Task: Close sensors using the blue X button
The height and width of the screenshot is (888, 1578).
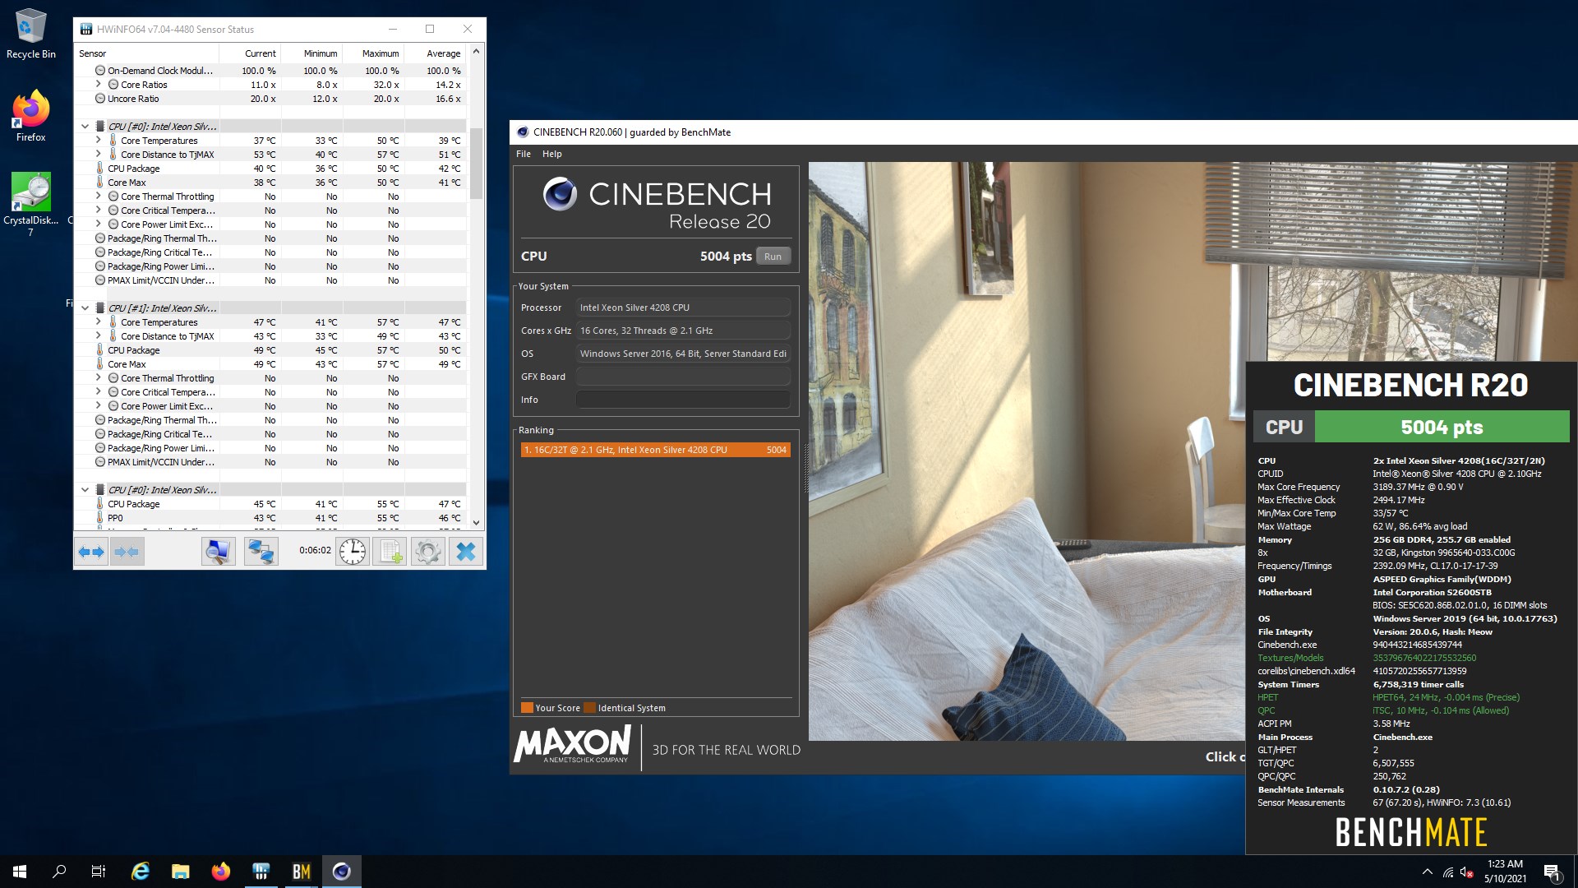Action: (x=465, y=552)
